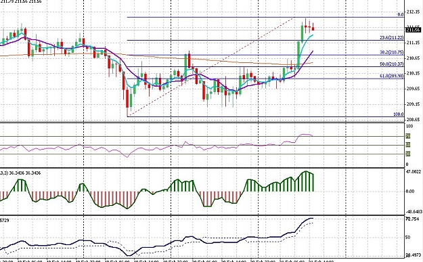
Task: Click the 208.65 price axis value
Action: tap(413, 119)
